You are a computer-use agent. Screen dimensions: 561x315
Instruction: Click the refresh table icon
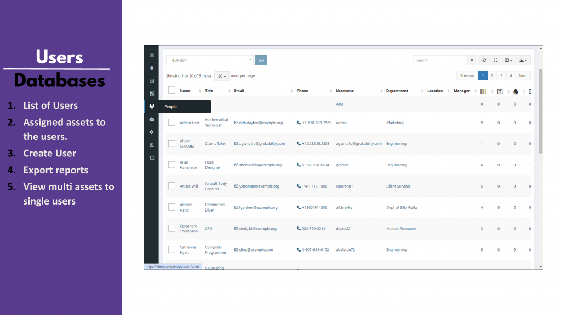coord(484,60)
